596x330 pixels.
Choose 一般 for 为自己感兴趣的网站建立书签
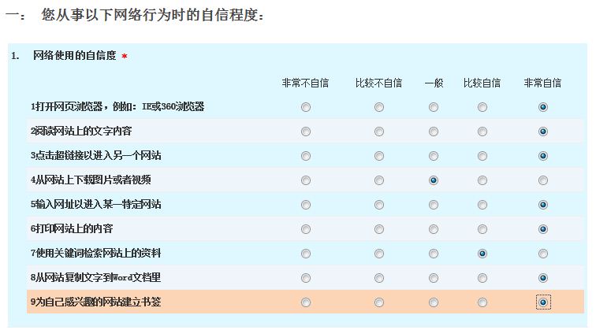coord(434,302)
